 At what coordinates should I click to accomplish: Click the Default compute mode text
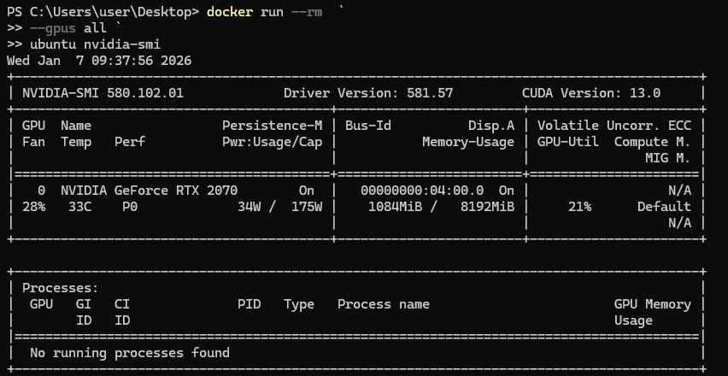[x=664, y=207]
